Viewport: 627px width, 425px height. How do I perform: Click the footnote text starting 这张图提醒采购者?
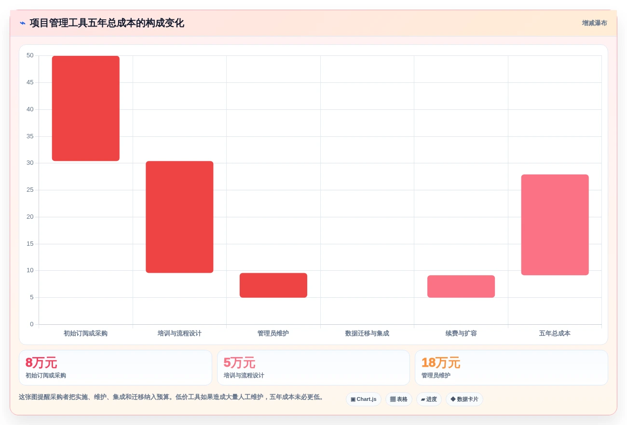pos(171,397)
